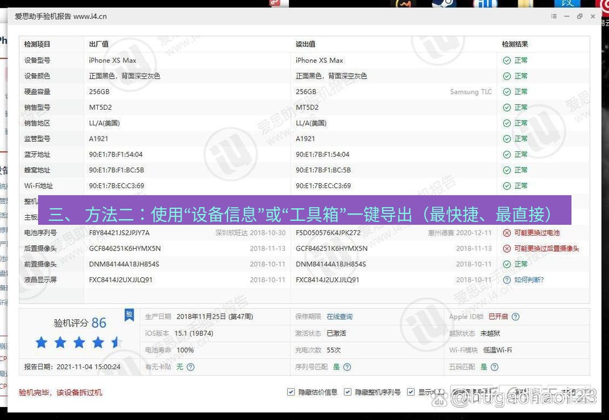
Task: Click the blue 验 badge next to the score 86
Action: [x=129, y=314]
